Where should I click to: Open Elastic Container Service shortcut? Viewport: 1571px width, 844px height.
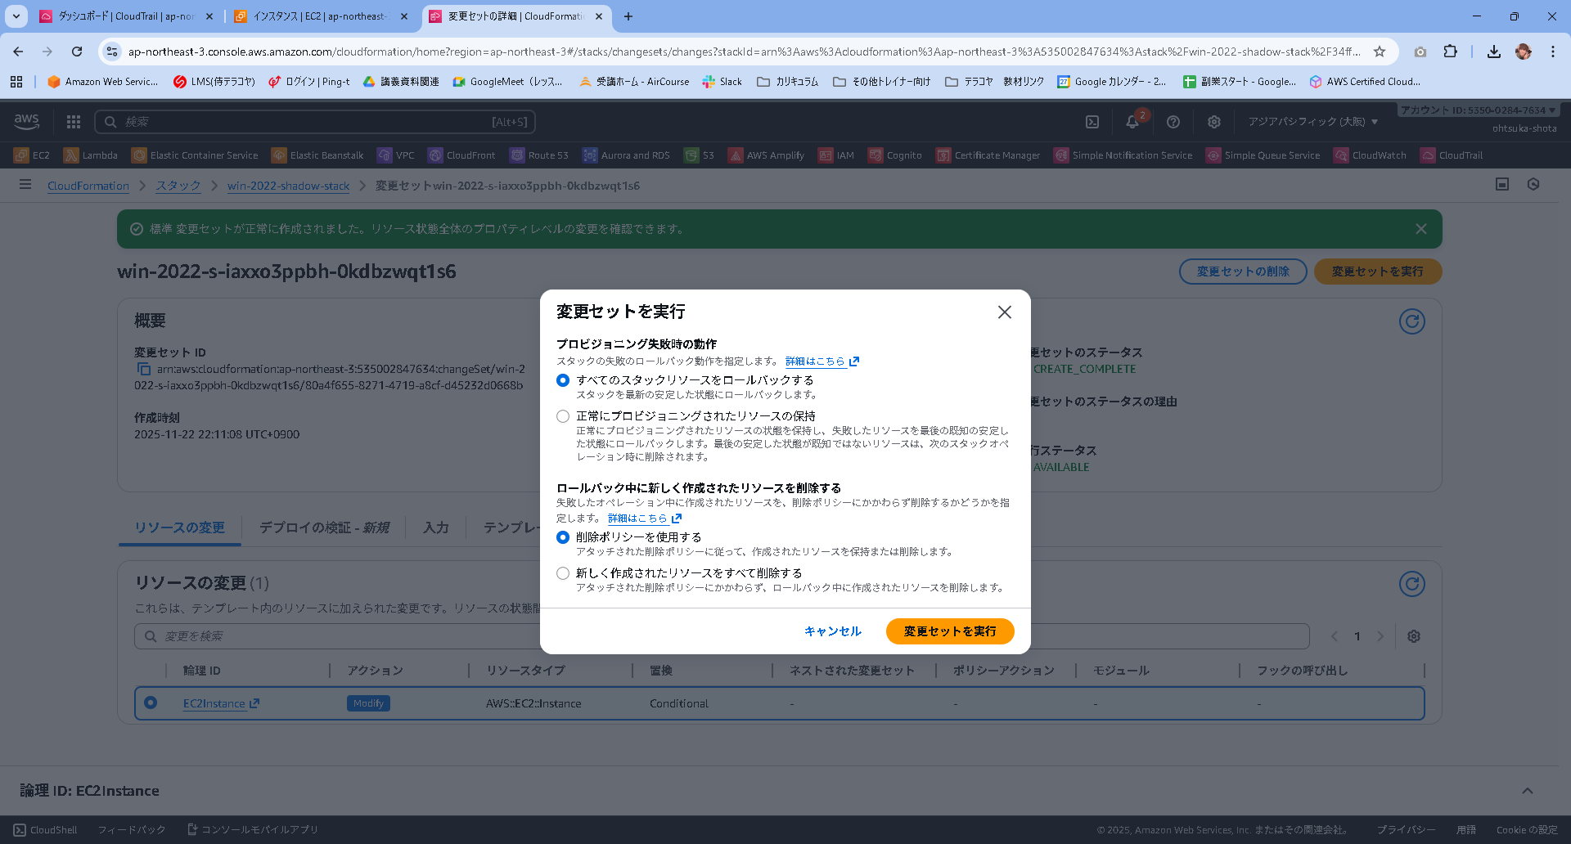[195, 155]
